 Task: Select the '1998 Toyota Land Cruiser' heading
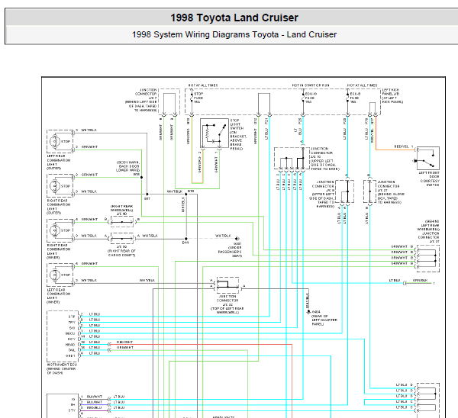(x=234, y=18)
